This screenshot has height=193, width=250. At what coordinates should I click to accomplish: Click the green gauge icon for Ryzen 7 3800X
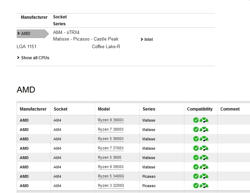click(204, 130)
